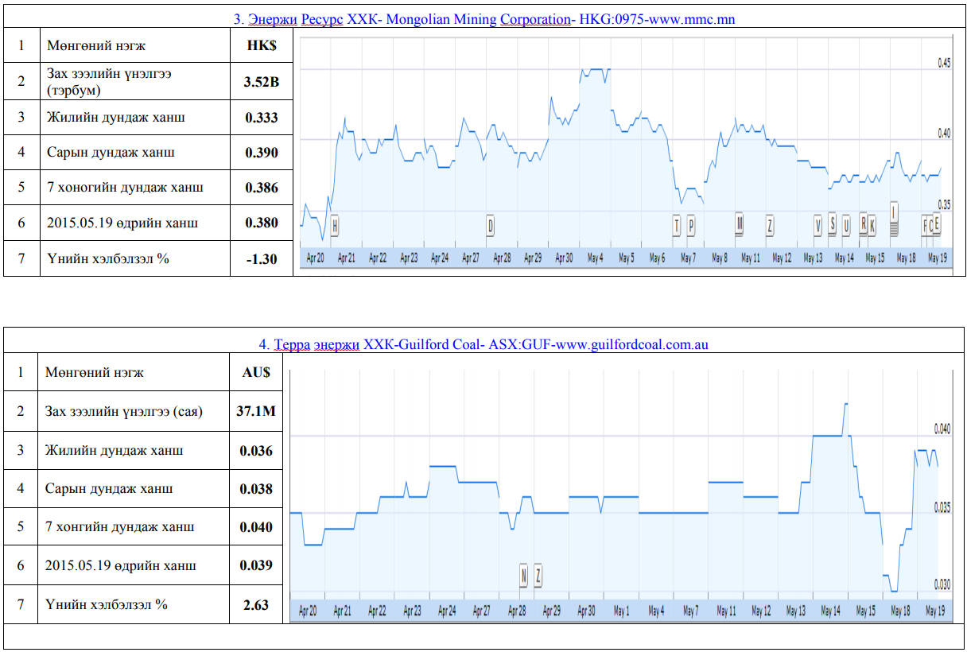Select the -1.30 price change value
The width and height of the screenshot is (967, 652).
click(262, 258)
